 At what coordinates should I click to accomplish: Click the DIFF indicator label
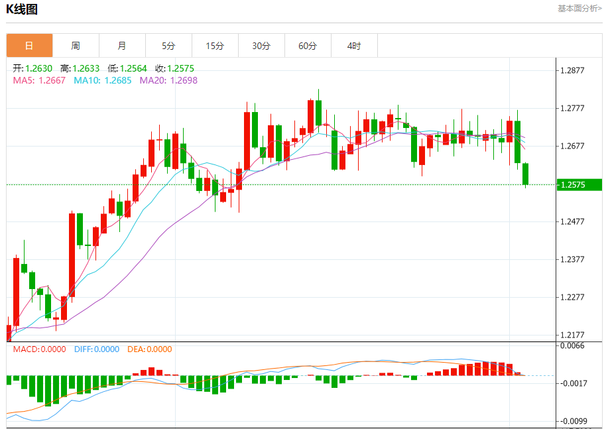97,349
